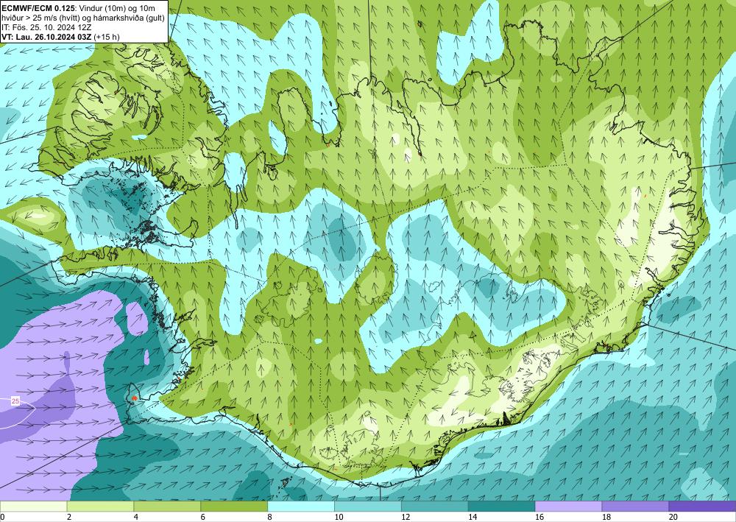Click the legend value label '20'
The image size is (736, 522).
tap(673, 517)
